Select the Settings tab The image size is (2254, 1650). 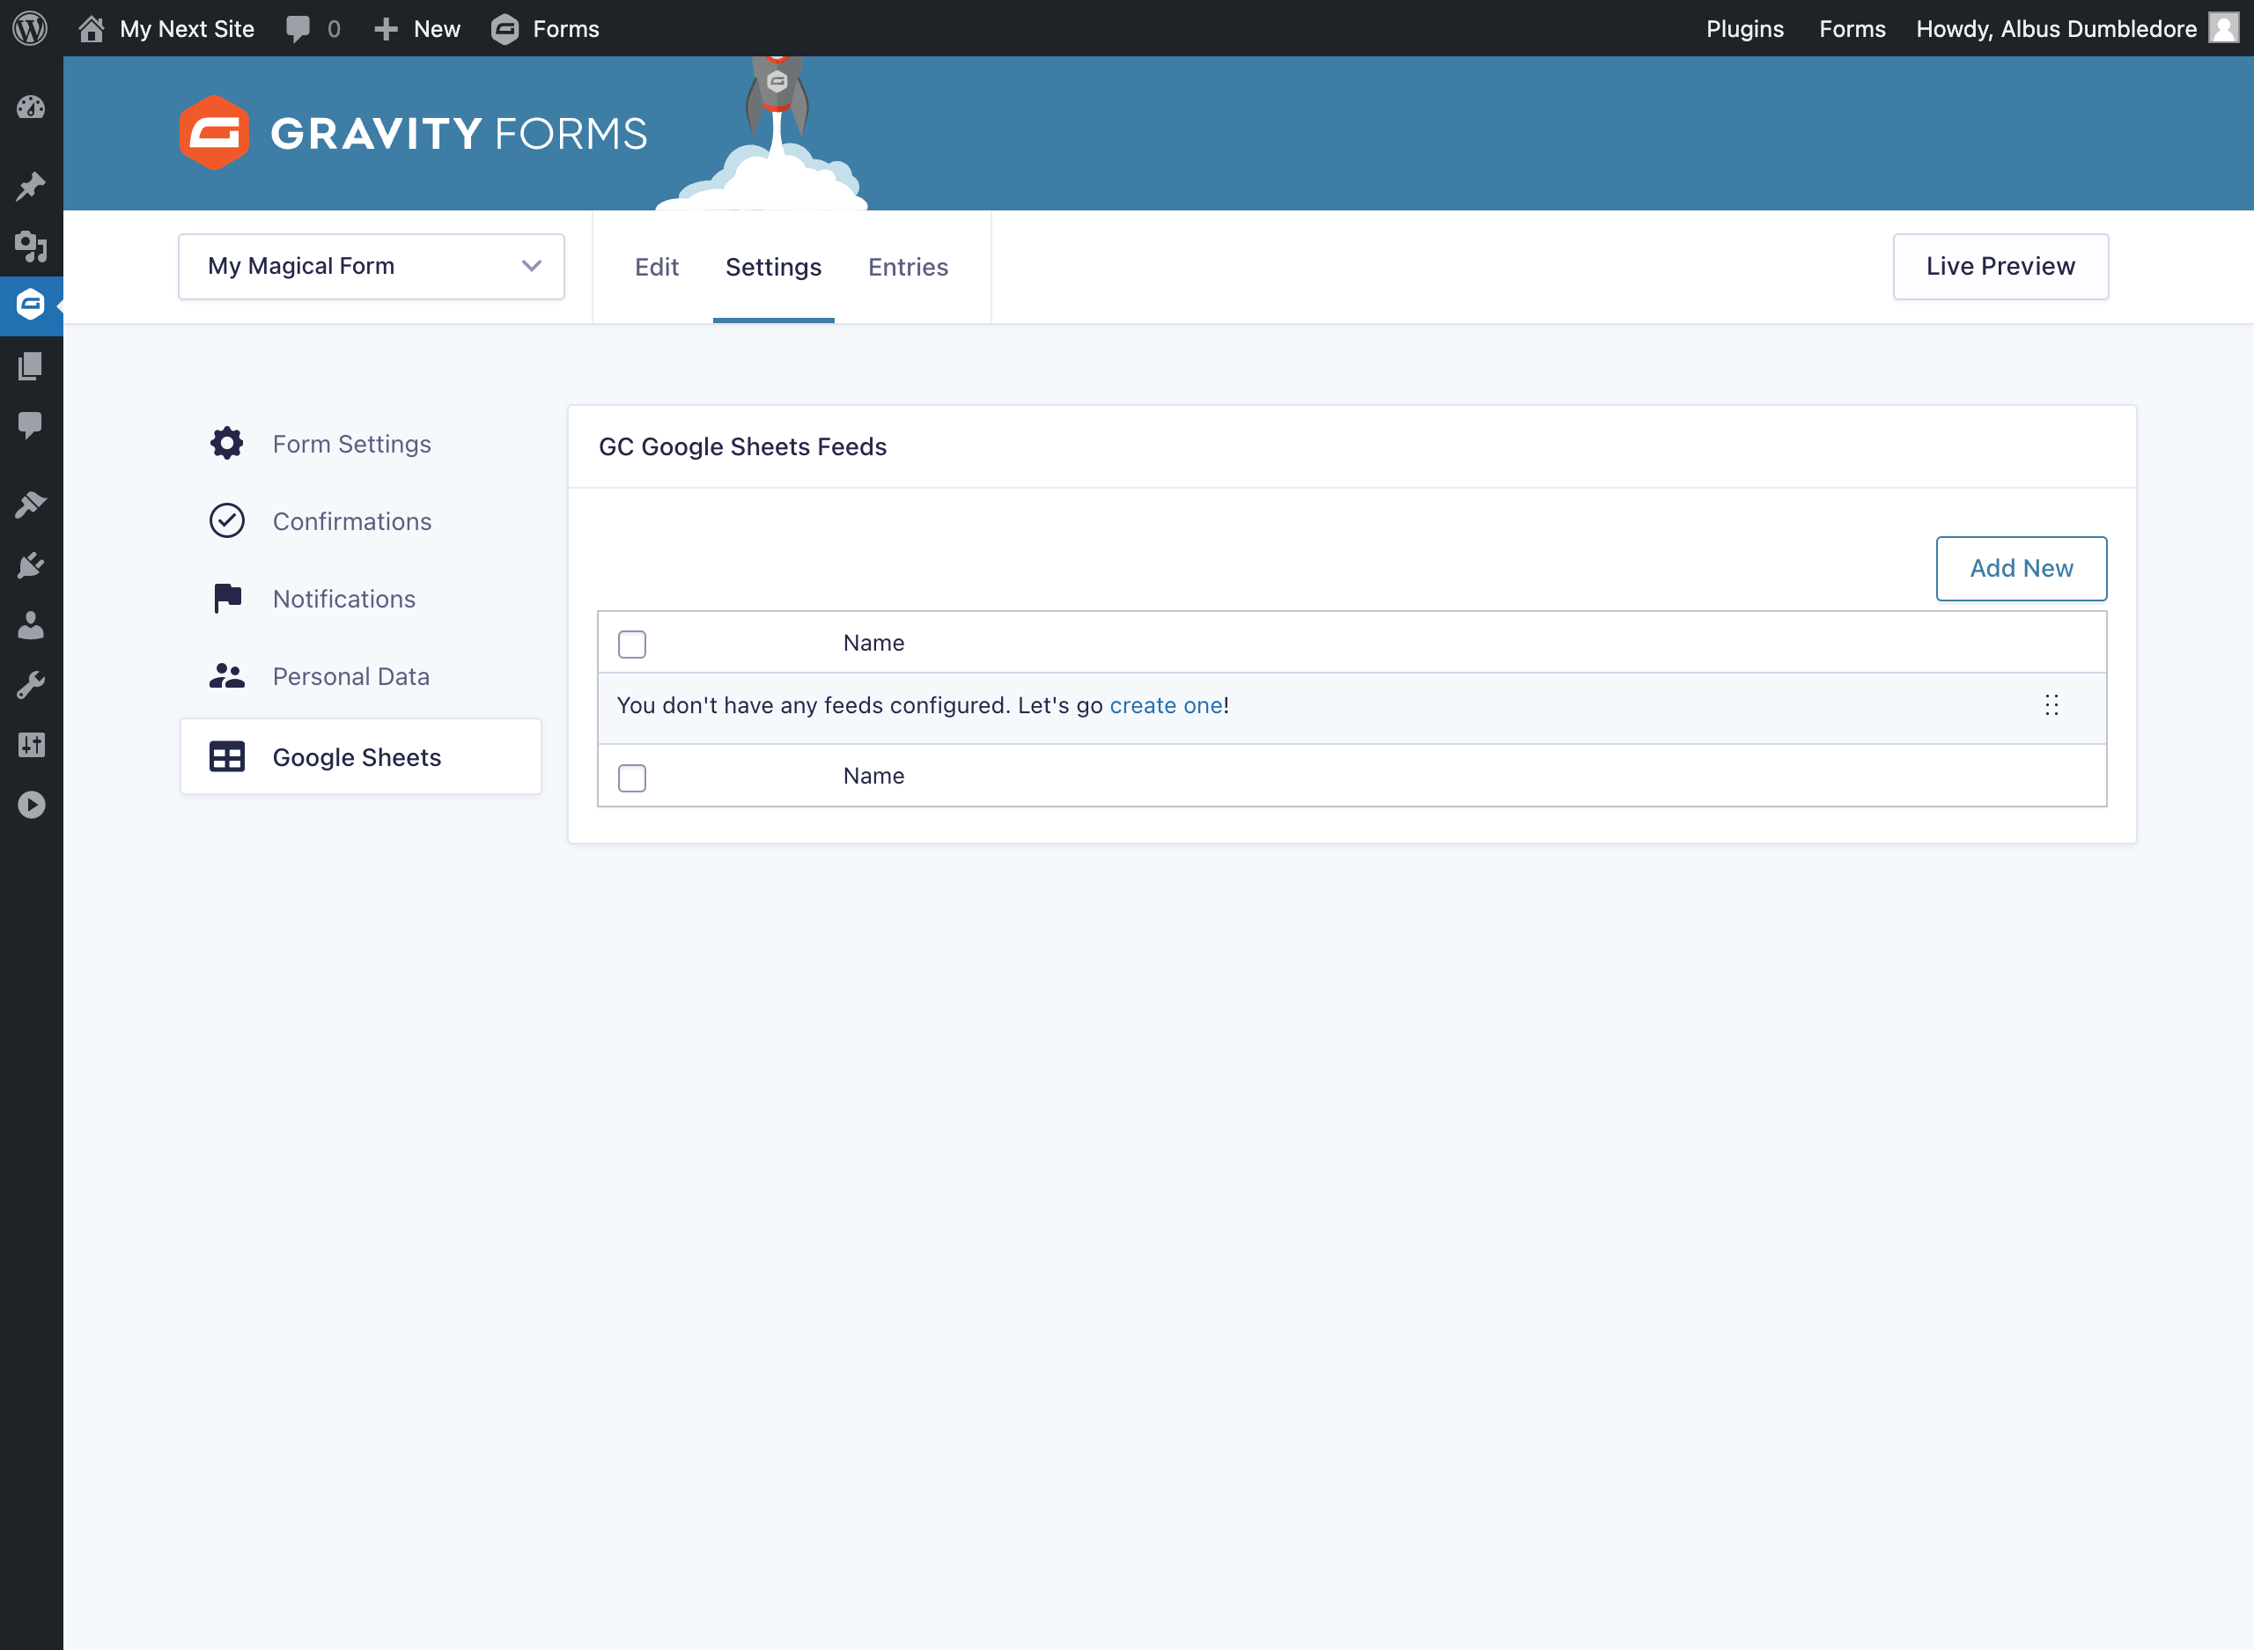tap(773, 267)
